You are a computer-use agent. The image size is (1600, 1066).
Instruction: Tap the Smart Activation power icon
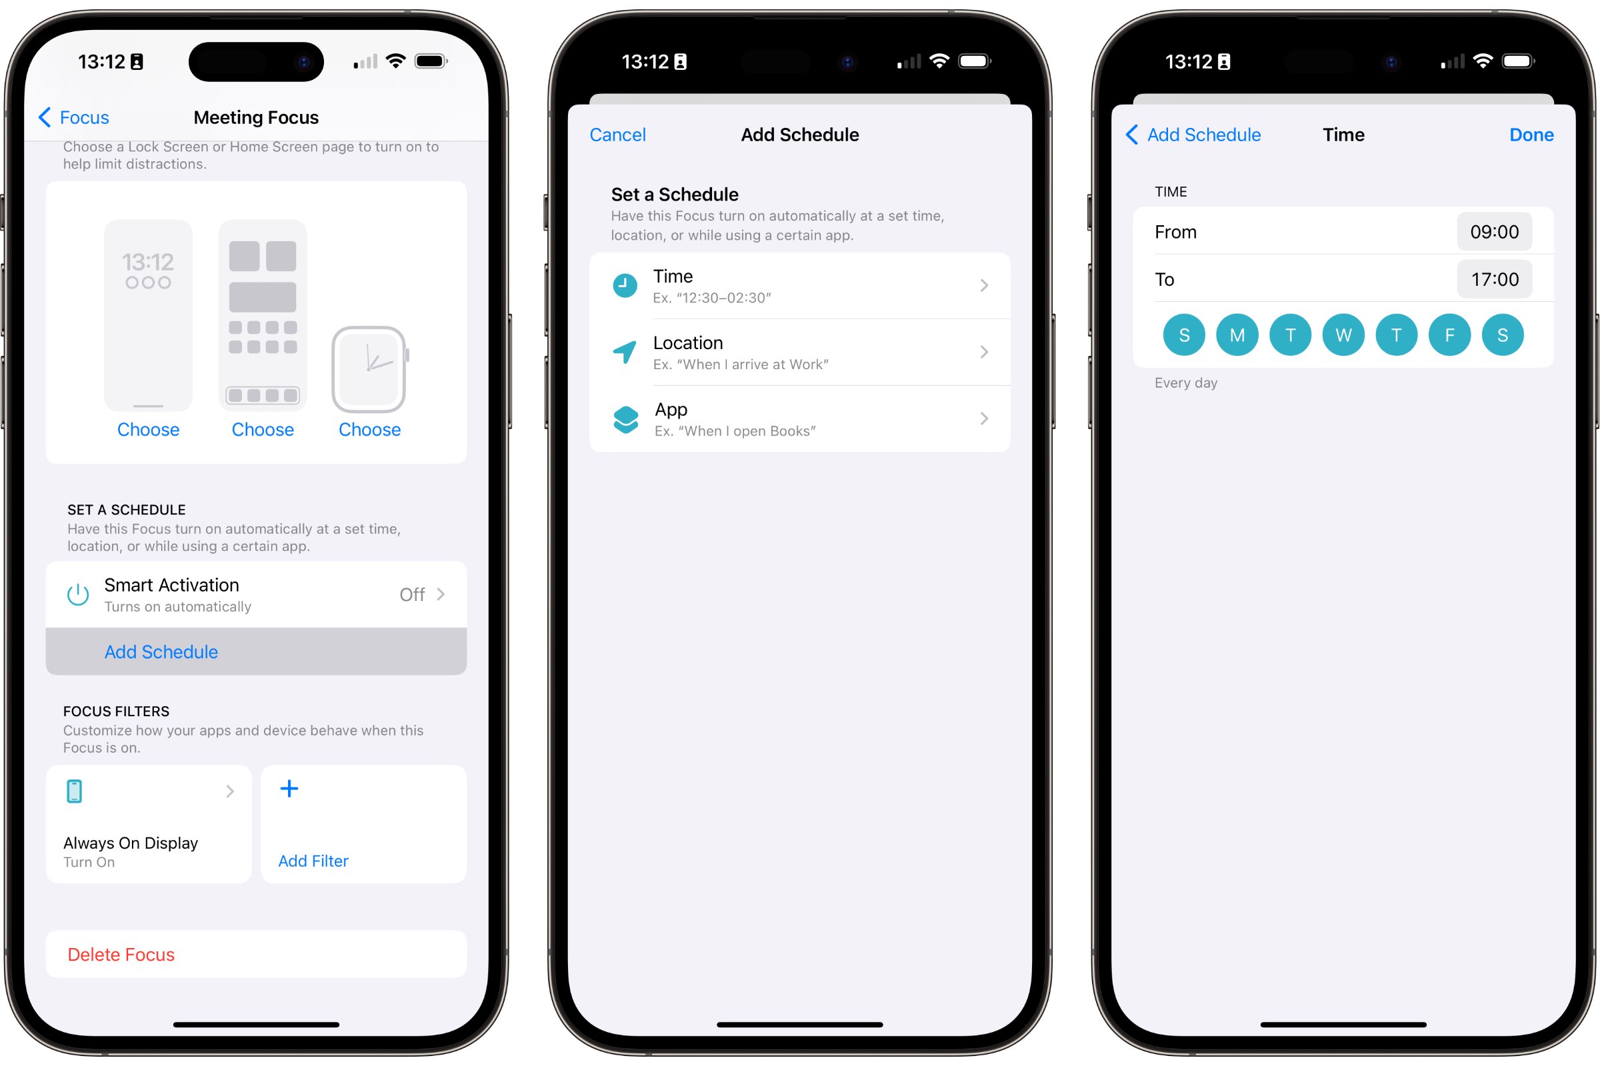pyautogui.click(x=75, y=592)
